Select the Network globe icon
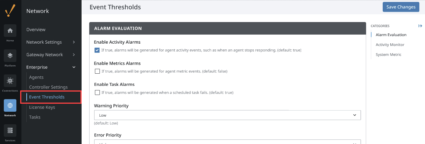This screenshot has width=425, height=144. pos(10,106)
